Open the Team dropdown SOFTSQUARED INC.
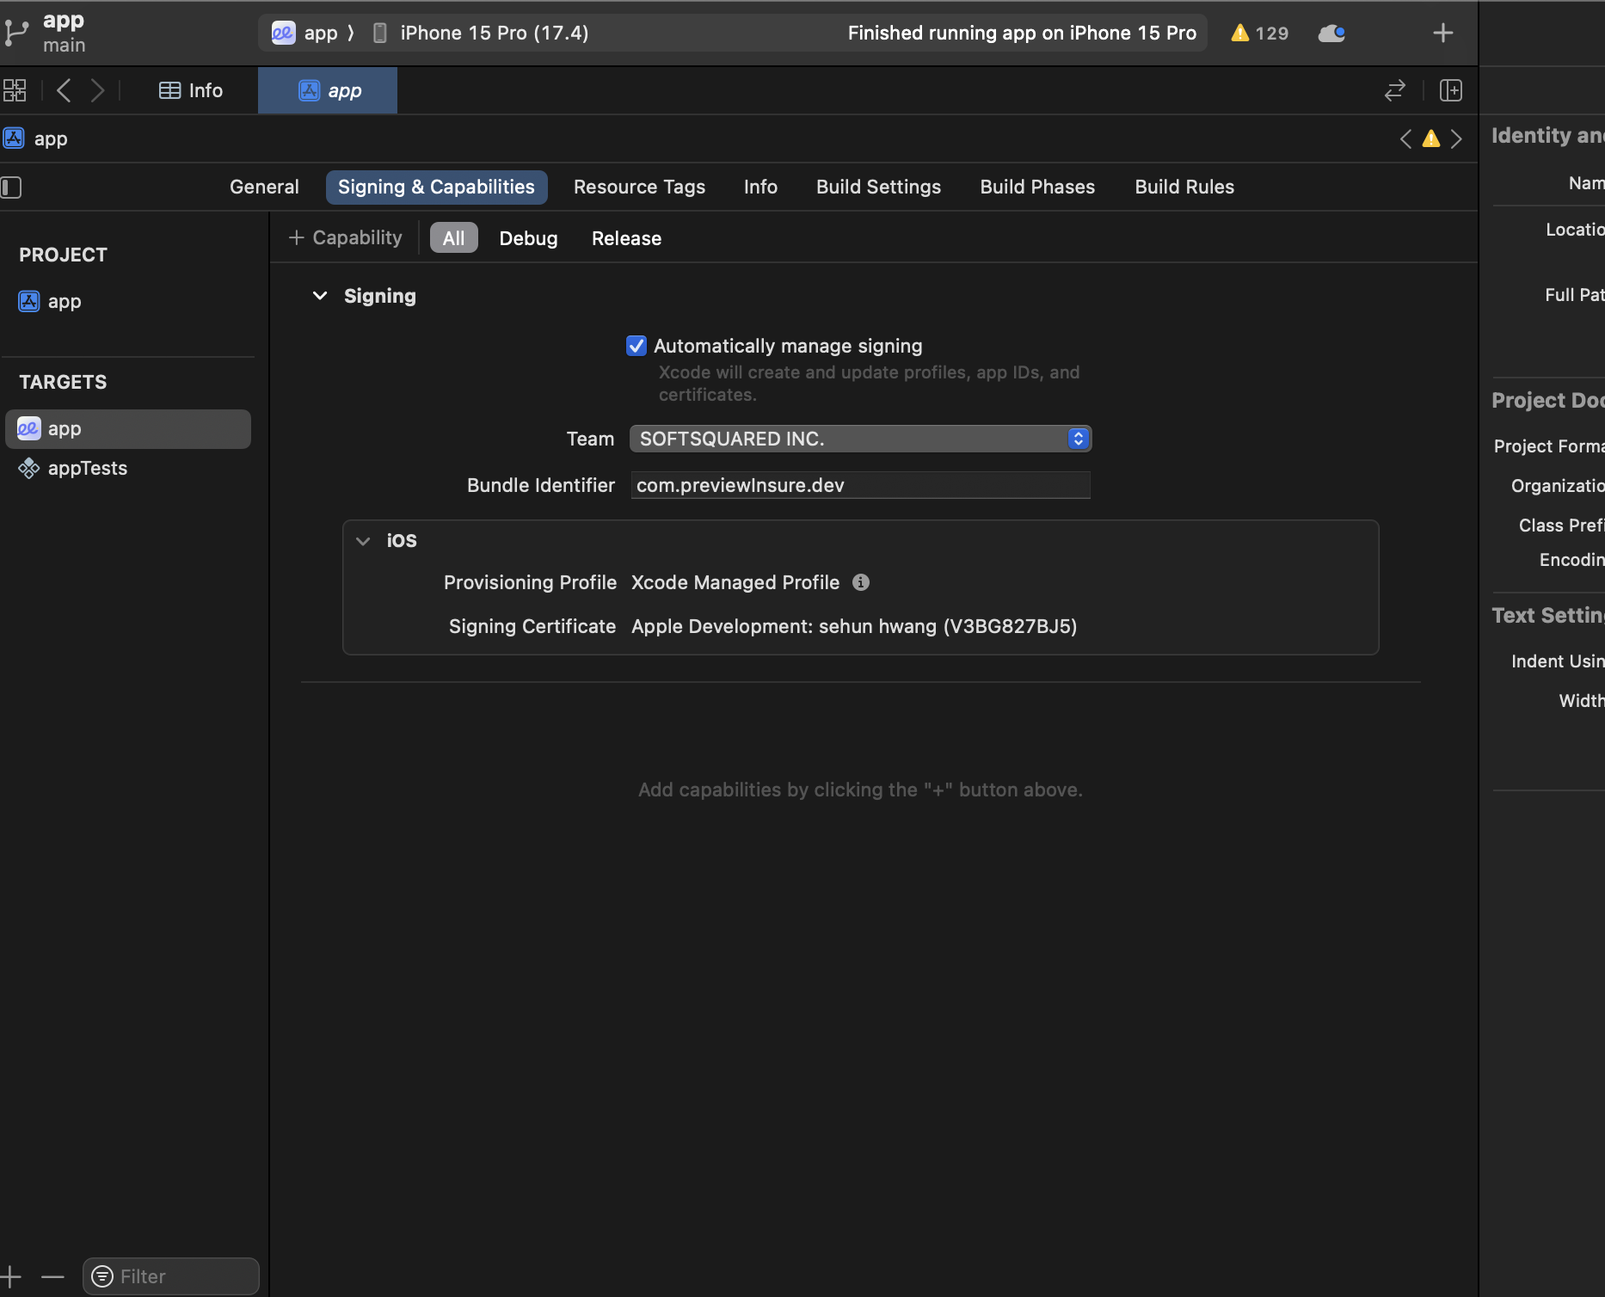This screenshot has height=1297, width=1605. tap(860, 439)
